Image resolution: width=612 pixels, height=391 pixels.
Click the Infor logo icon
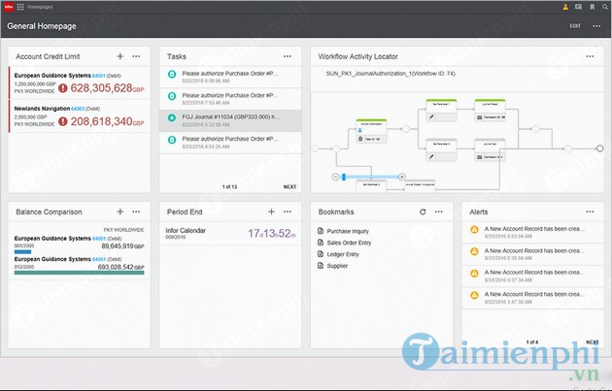click(8, 7)
